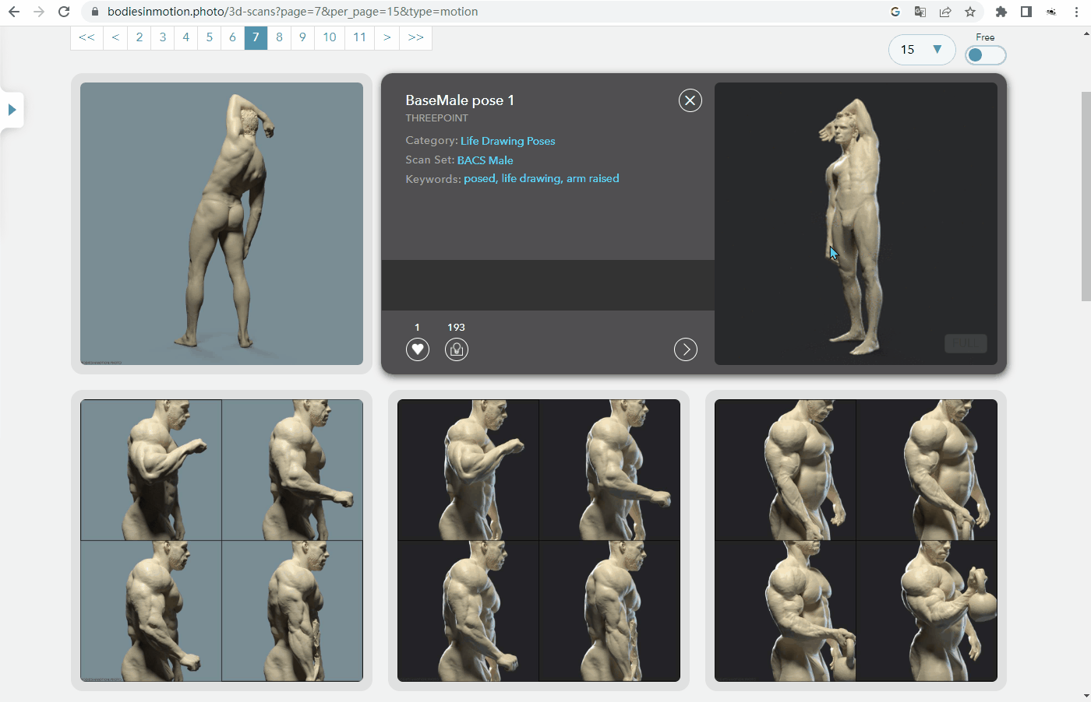Open the BaseMale pose 1 large preview
Image resolution: width=1091 pixels, height=702 pixels.
coord(856,224)
